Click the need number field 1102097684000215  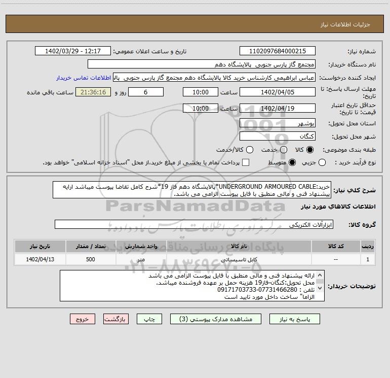278,51
